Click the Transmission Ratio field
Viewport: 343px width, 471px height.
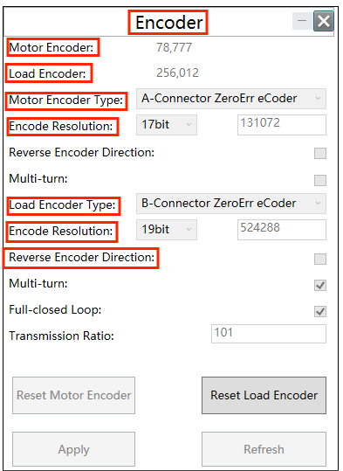click(269, 334)
